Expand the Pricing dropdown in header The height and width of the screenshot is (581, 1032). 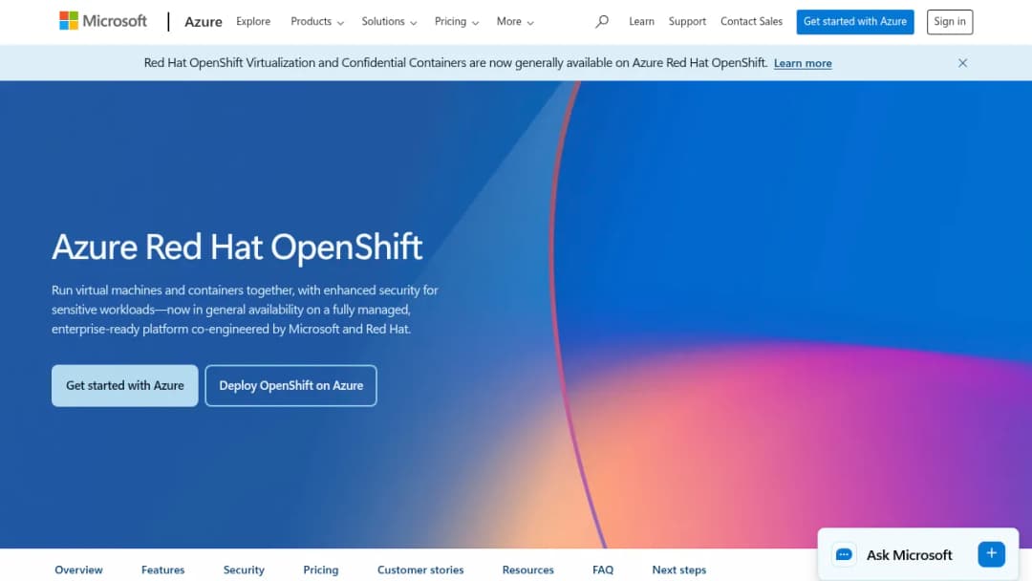click(456, 22)
